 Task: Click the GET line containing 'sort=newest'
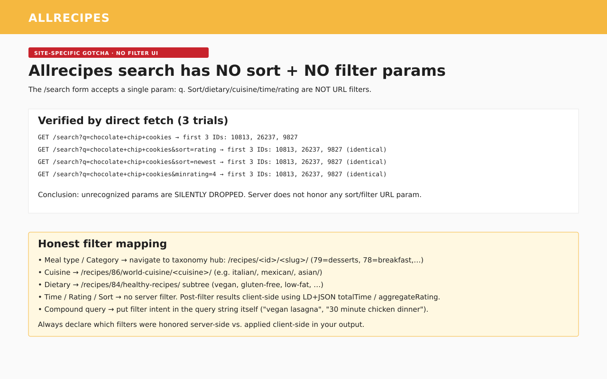pos(212,162)
